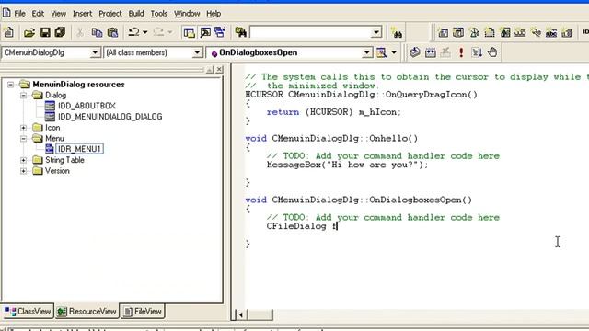Collapse the Dialog folder

[x=23, y=96]
